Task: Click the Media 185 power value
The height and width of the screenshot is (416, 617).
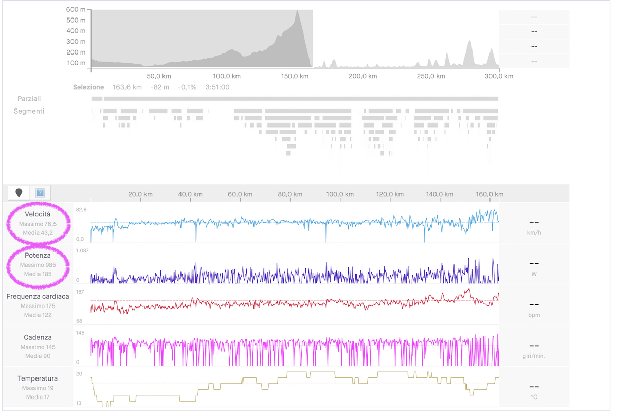Action: (x=38, y=274)
